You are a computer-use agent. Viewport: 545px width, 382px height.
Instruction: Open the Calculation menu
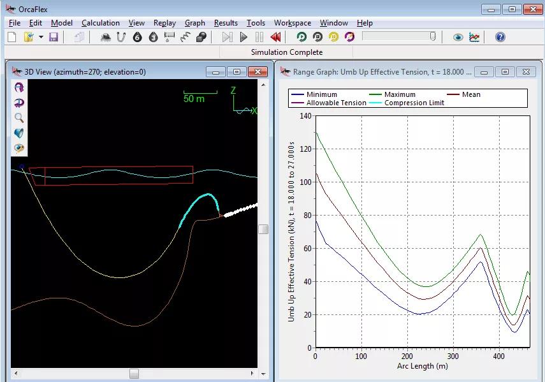(x=100, y=23)
